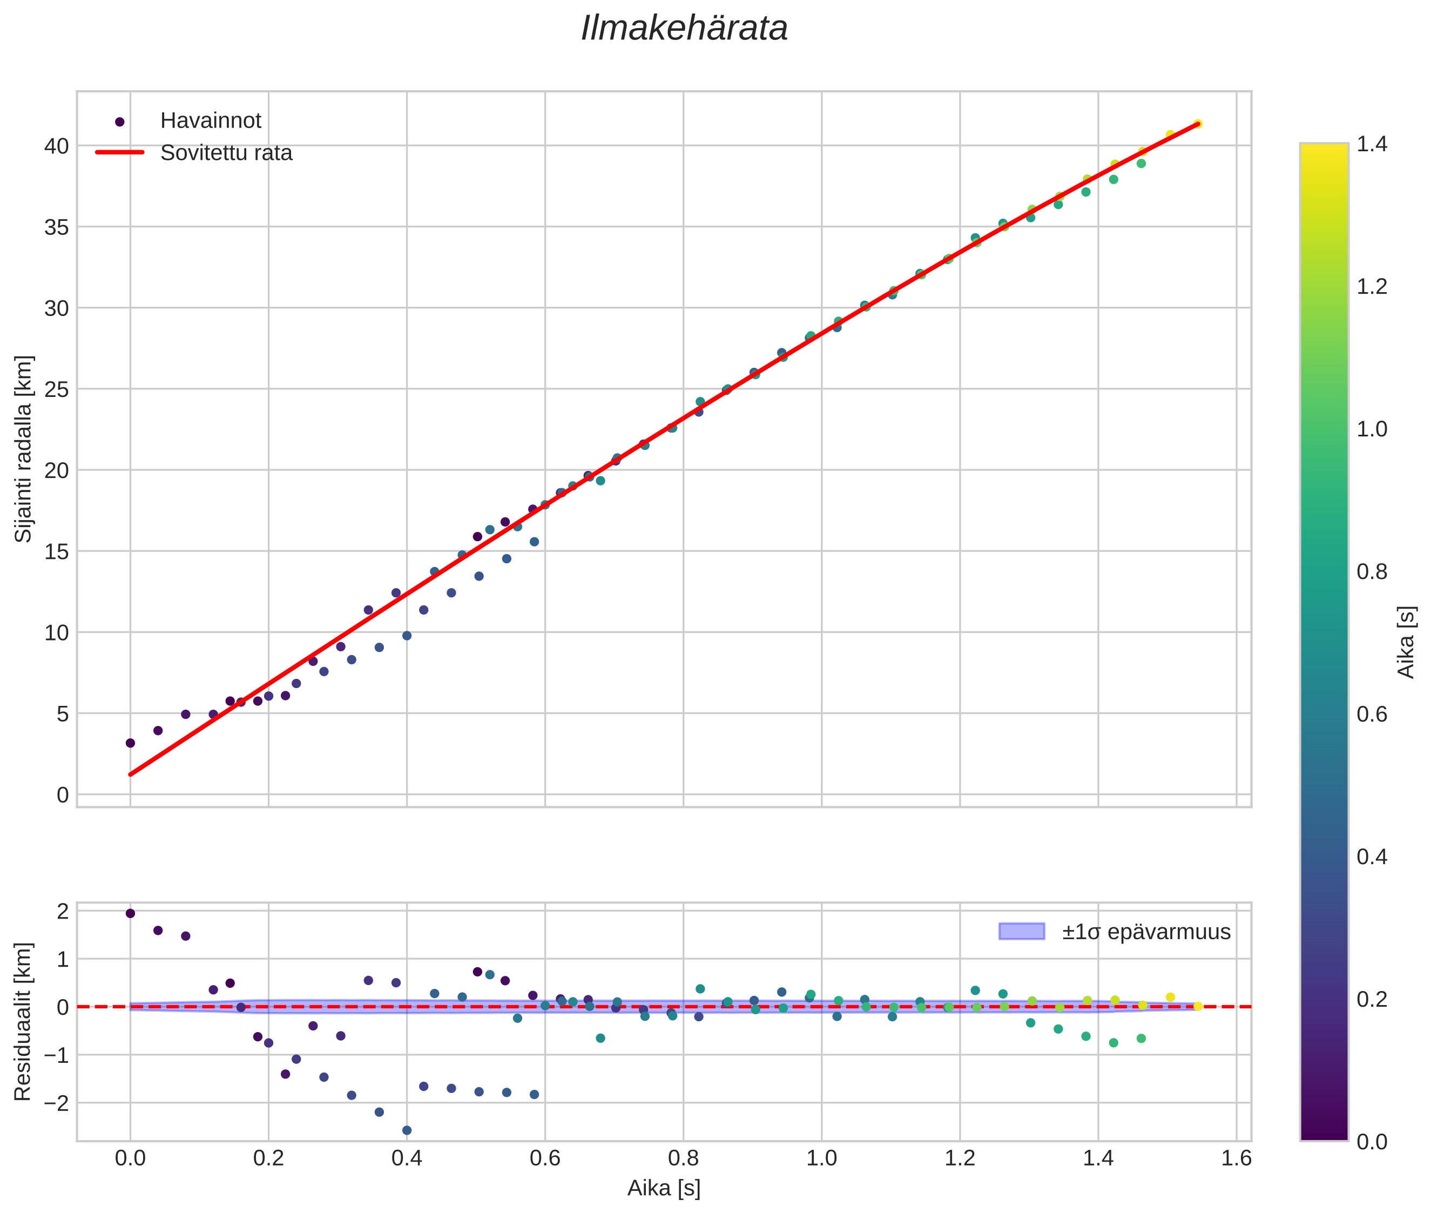Viewport: 1431px width, 1213px height.
Task: Click the lowest residual point near 0.4 s
Action: coord(407,1130)
